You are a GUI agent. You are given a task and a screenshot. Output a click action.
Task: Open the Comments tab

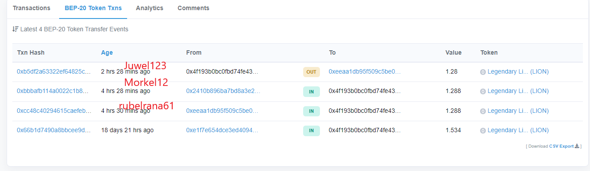click(x=193, y=8)
